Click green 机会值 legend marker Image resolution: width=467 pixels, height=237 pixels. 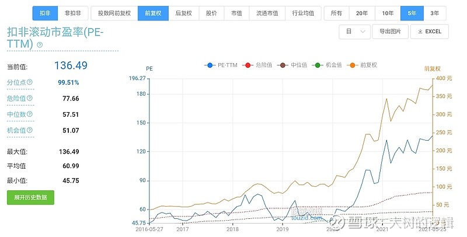319,65
